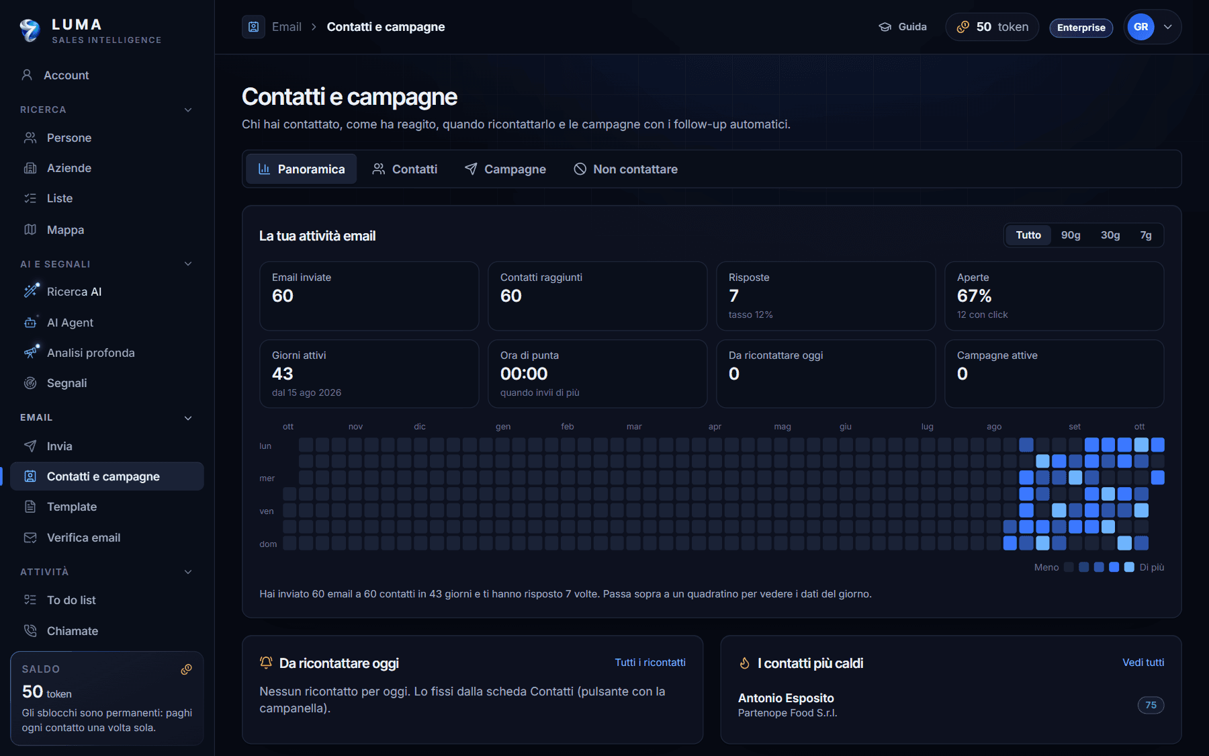
Task: Collapse the Email sidebar section
Action: (x=188, y=418)
